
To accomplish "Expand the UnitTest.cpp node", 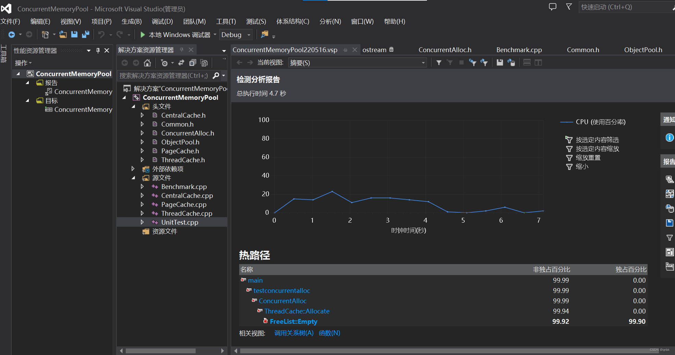I will click(x=142, y=222).
